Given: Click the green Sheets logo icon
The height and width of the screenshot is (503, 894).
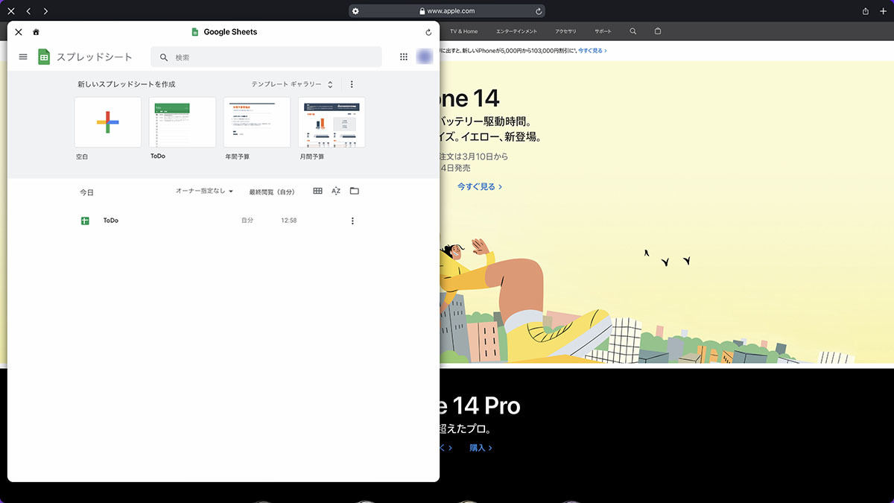Looking at the screenshot, I should point(44,57).
